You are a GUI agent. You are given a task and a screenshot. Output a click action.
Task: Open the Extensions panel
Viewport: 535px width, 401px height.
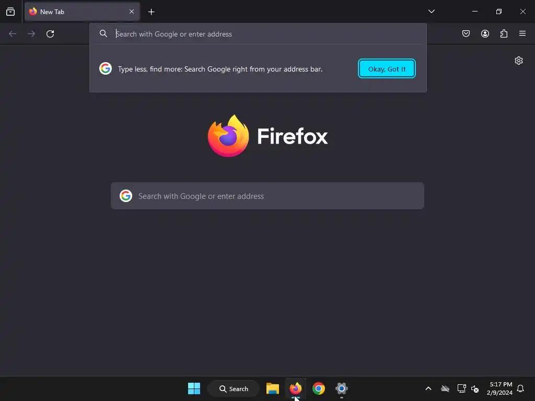pos(504,33)
